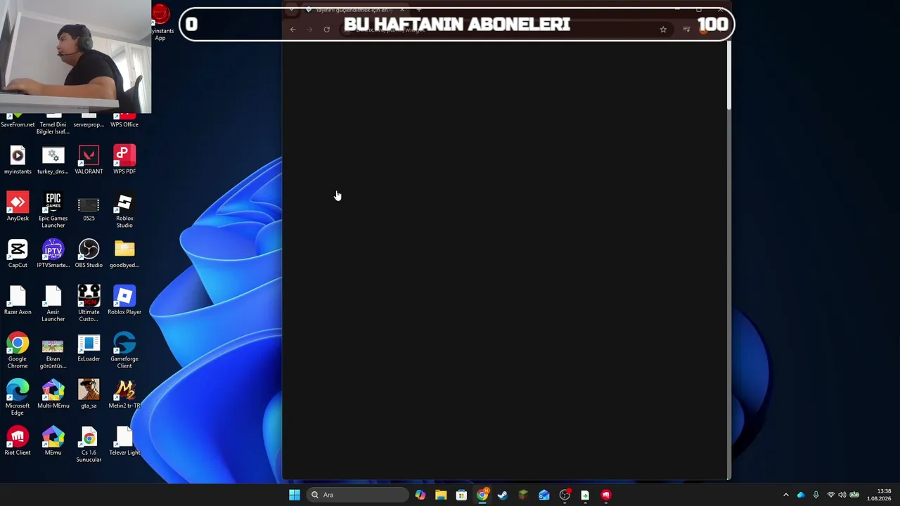Open Steam from the taskbar
Screen dimensions: 900x506
point(502,495)
